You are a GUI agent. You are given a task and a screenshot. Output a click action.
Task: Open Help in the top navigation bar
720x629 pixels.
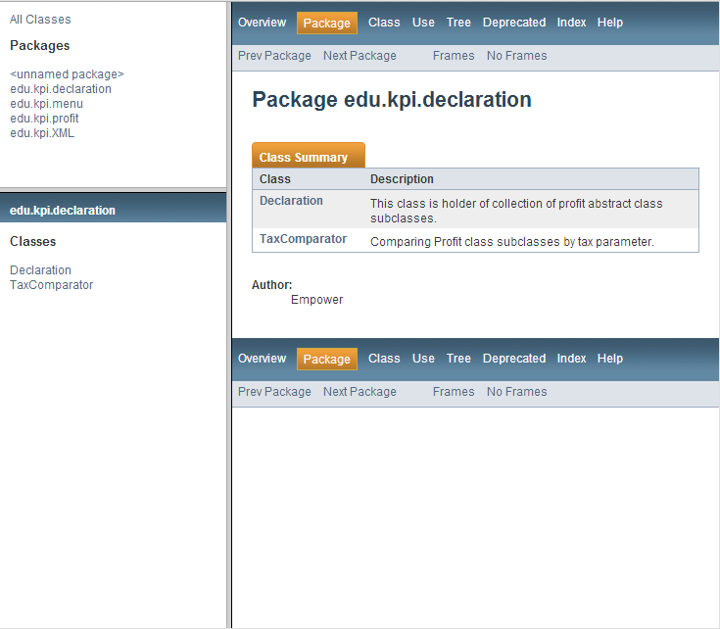click(x=610, y=23)
